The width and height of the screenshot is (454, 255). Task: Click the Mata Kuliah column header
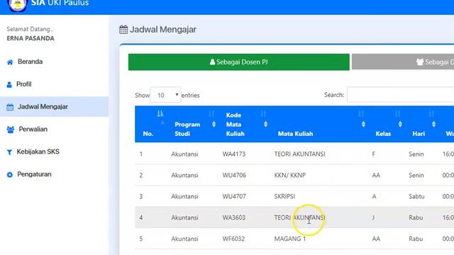coord(295,134)
